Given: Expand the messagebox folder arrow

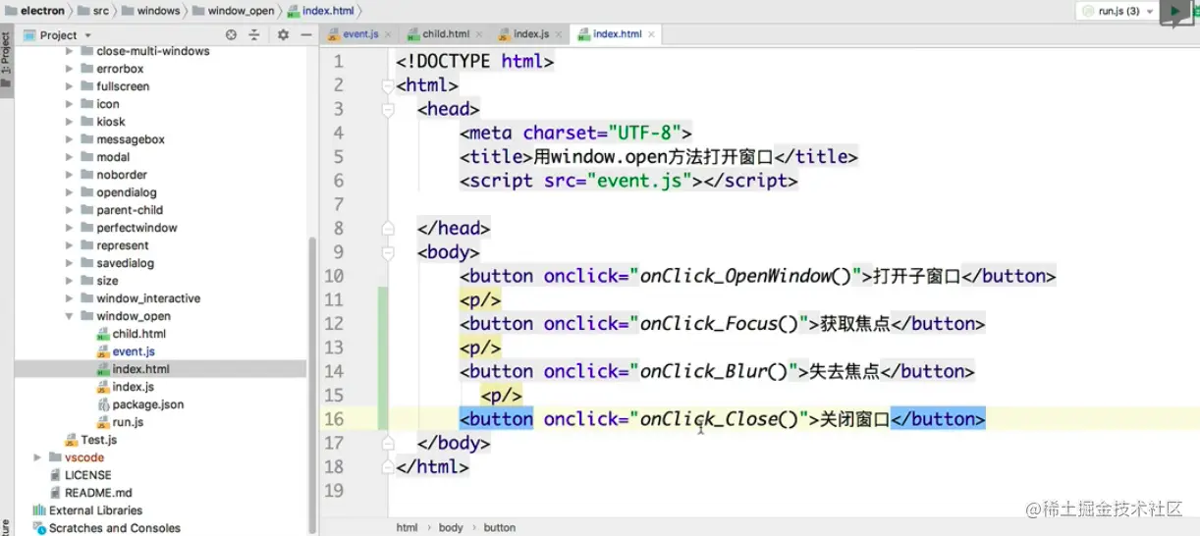Looking at the screenshot, I should (70, 139).
